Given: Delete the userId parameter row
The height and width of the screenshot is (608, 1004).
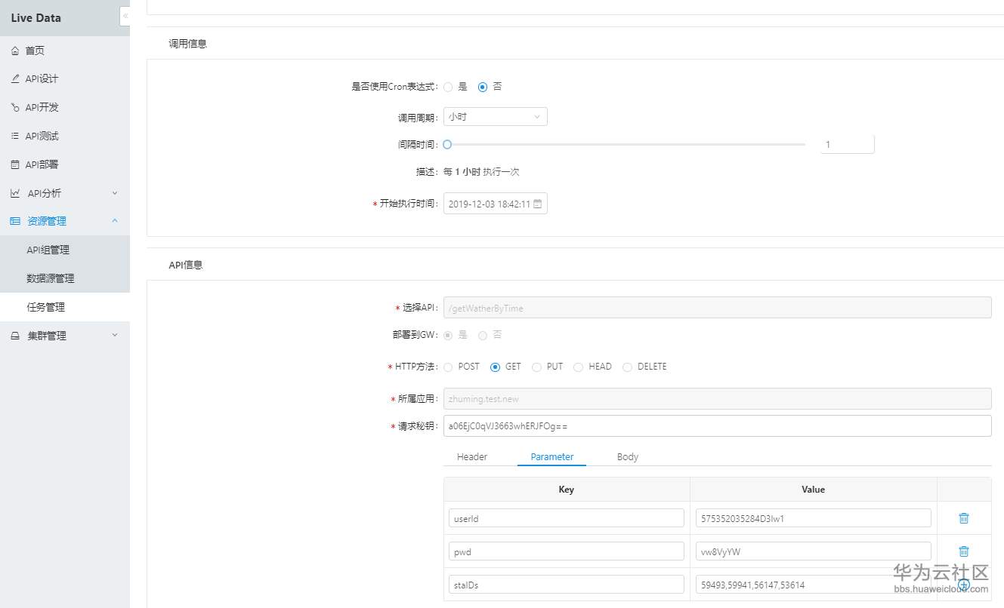Looking at the screenshot, I should (964, 518).
